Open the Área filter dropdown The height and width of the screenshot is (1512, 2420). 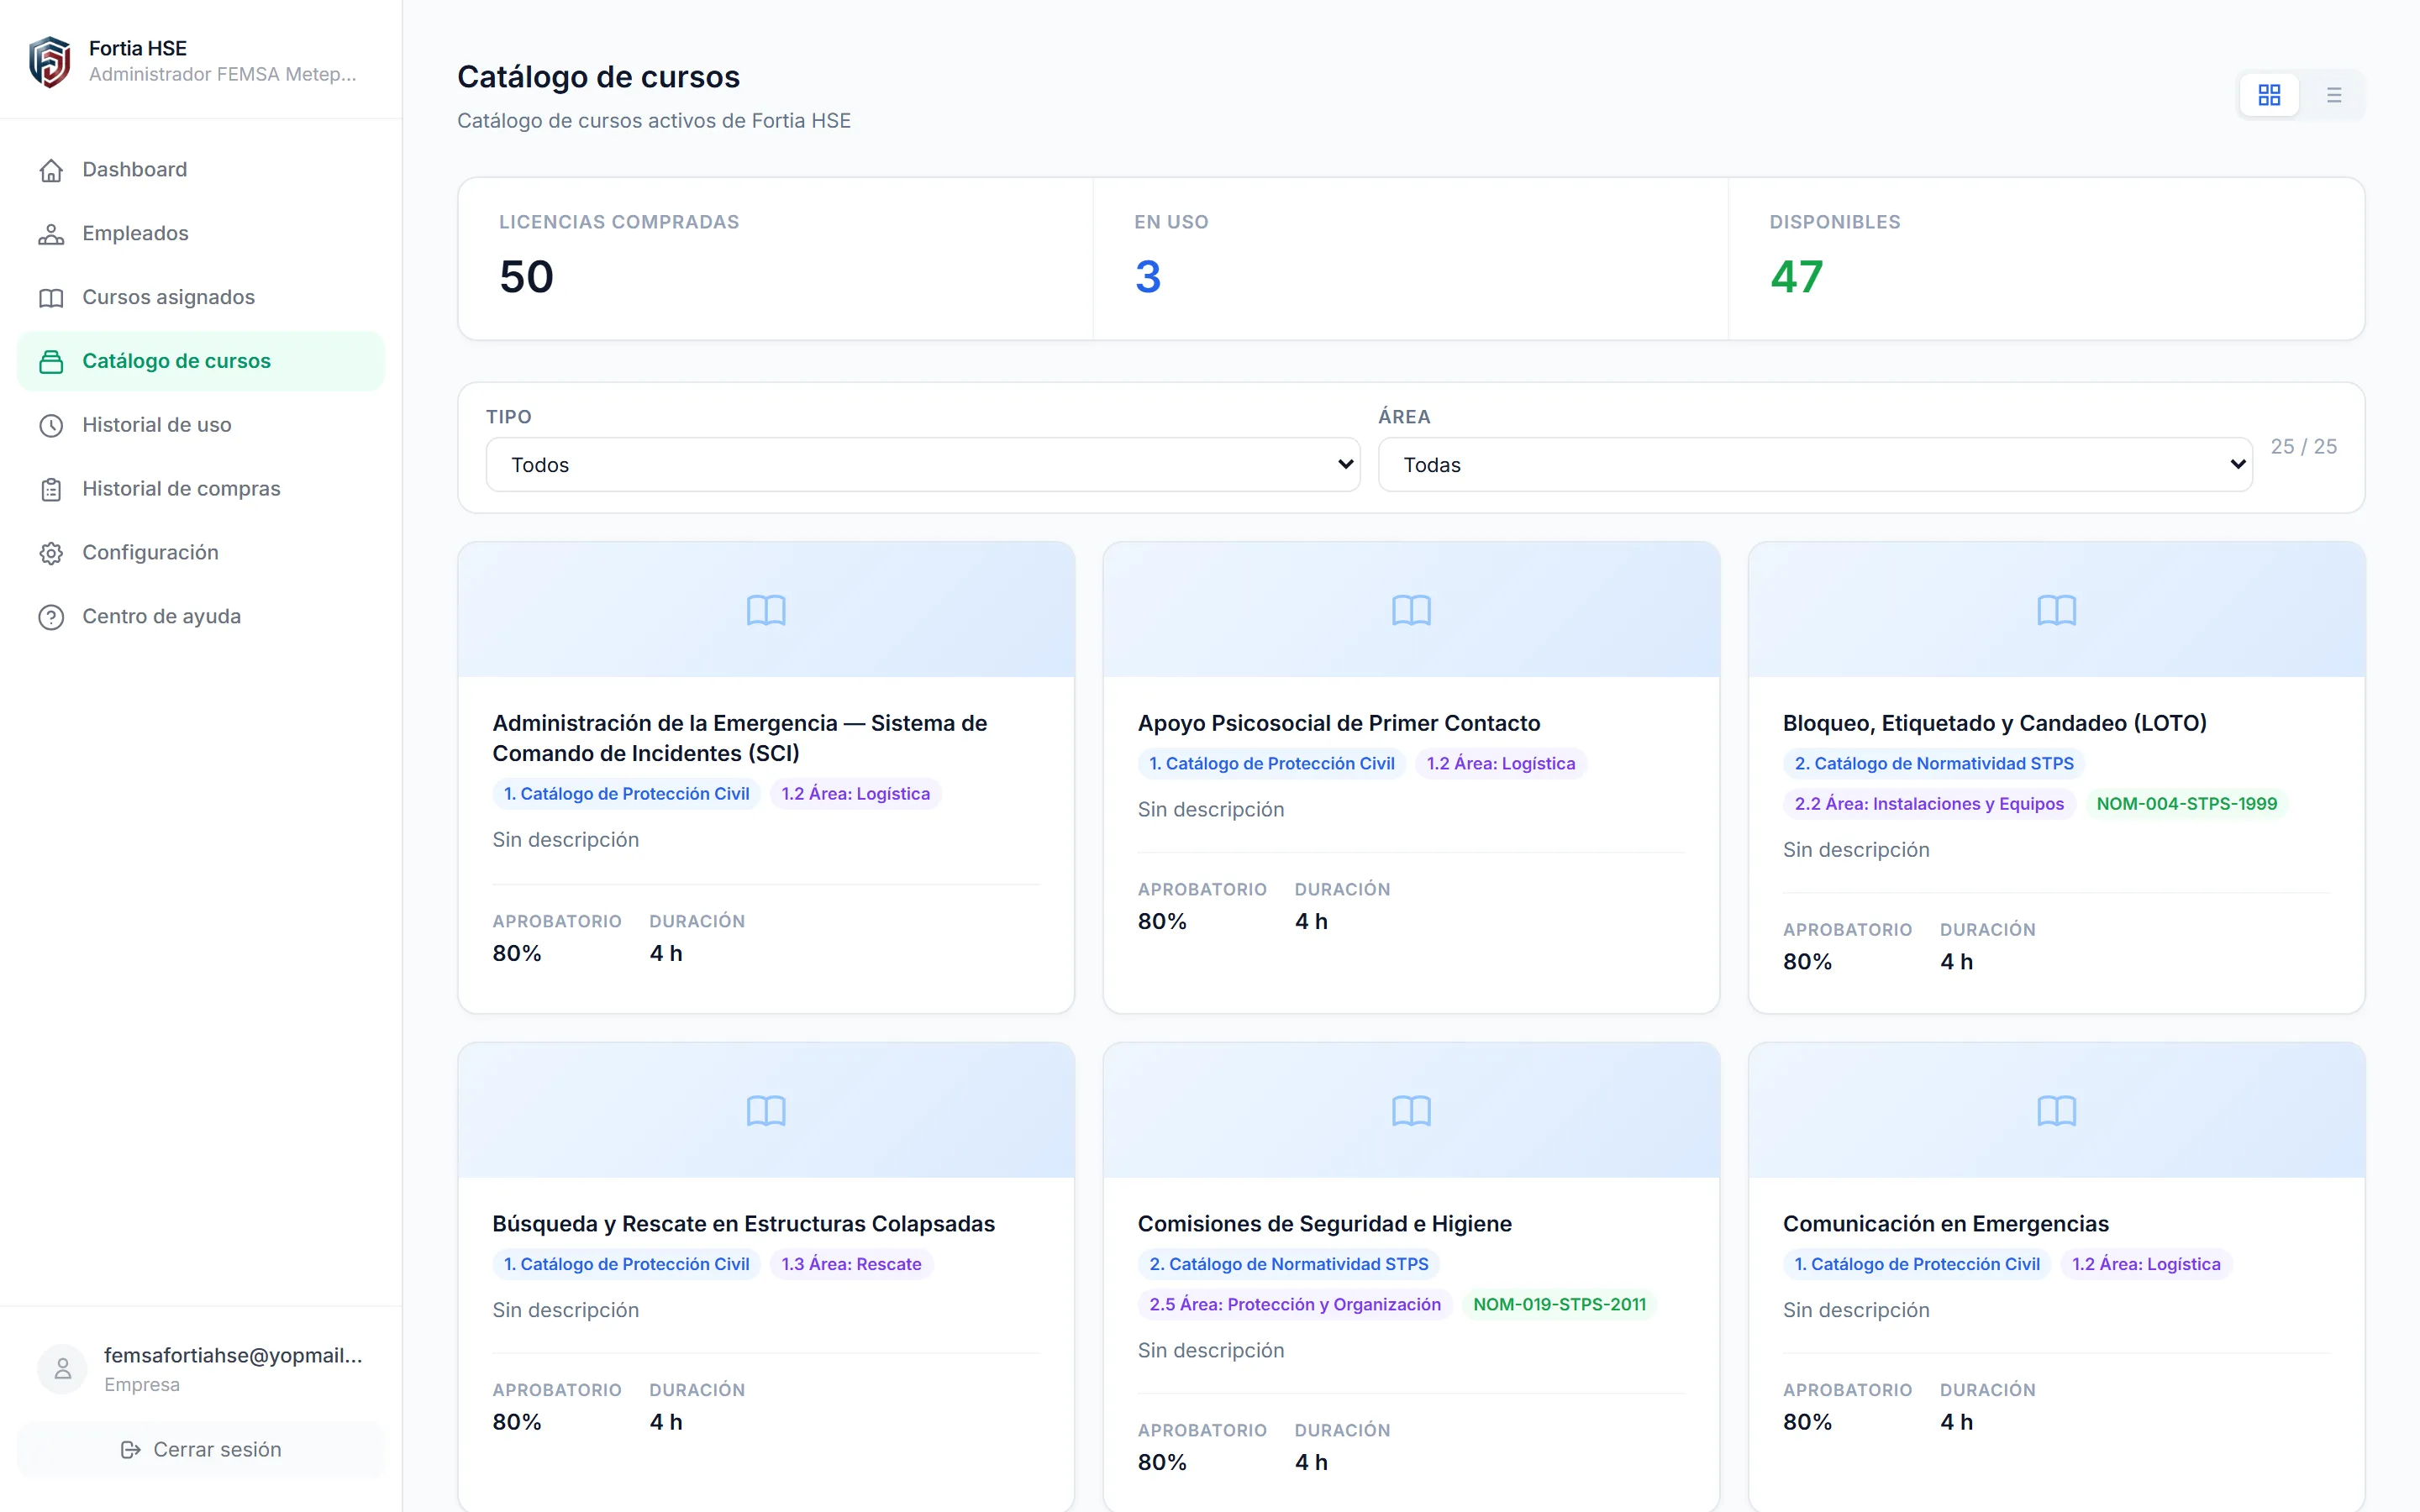tap(1815, 465)
